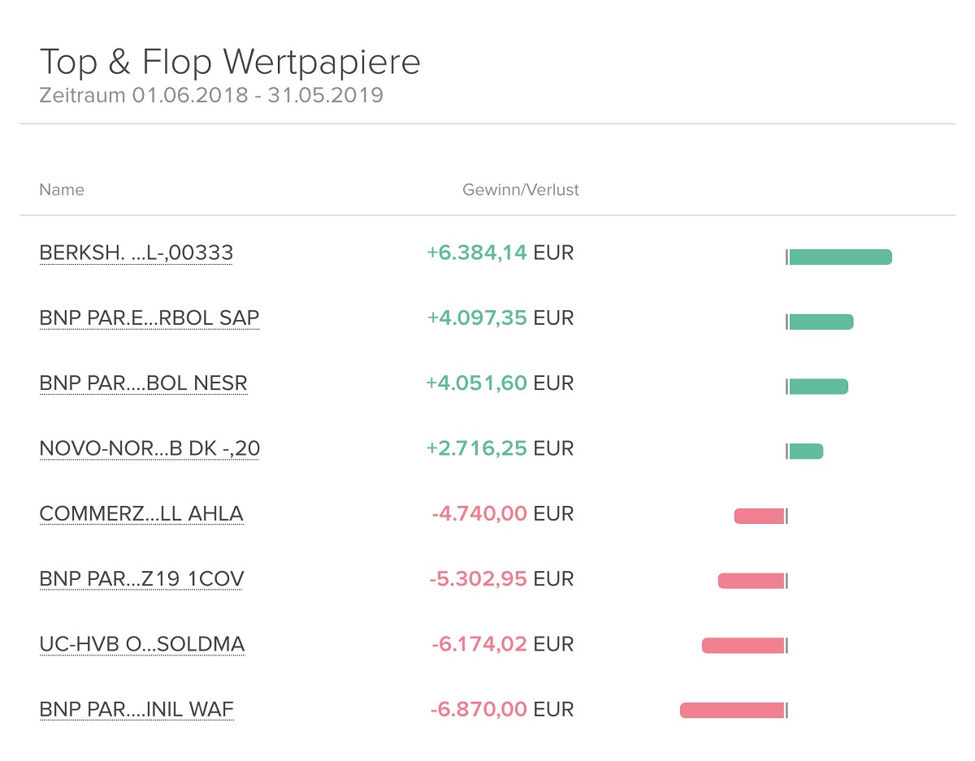Screen dimensions: 975x761
Task: Click the Top & Flop Wertpapiere title
Action: point(230,62)
